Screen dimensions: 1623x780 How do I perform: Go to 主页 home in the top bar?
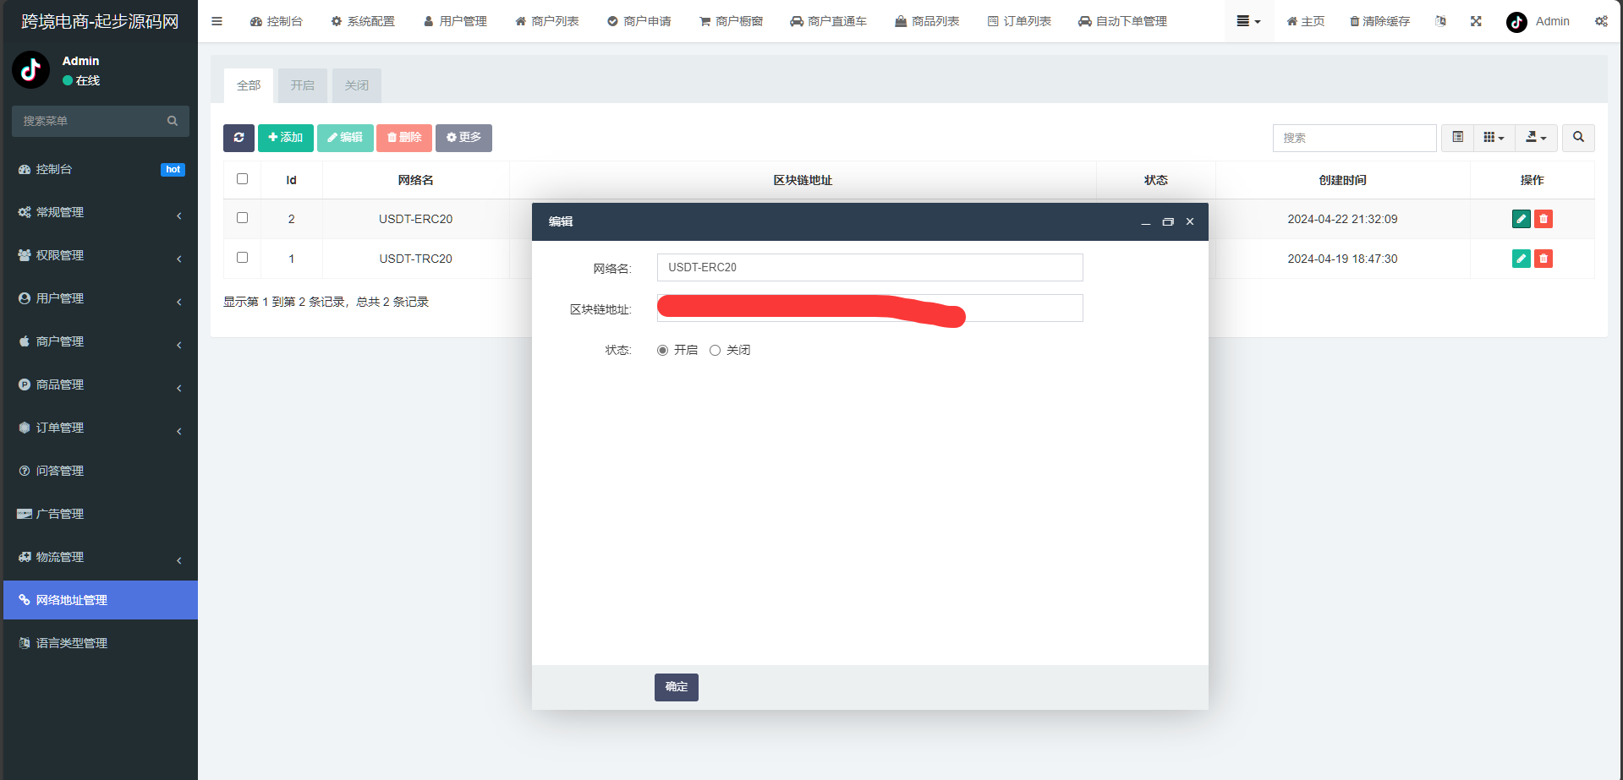point(1305,21)
